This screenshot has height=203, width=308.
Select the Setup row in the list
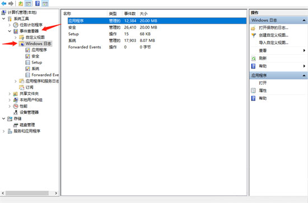coord(157,34)
